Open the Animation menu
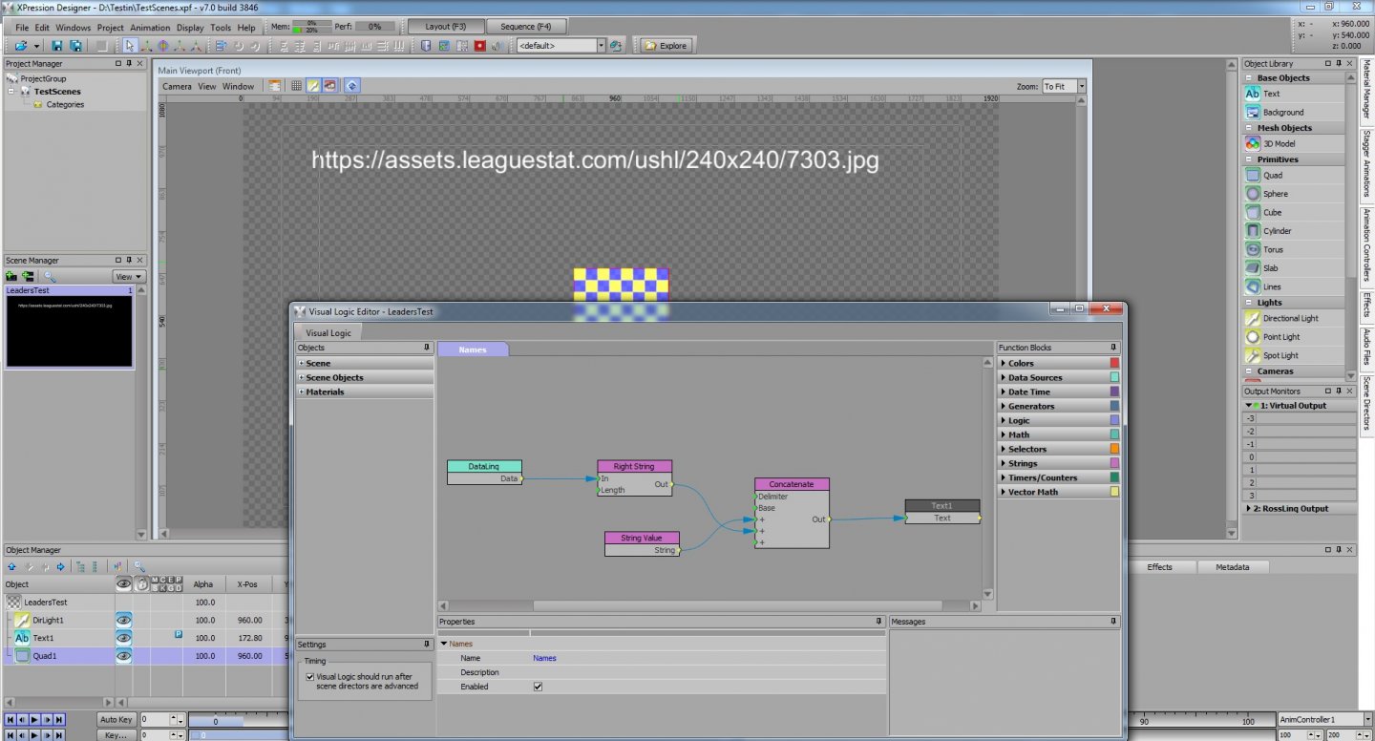The height and width of the screenshot is (741, 1375). click(x=150, y=28)
